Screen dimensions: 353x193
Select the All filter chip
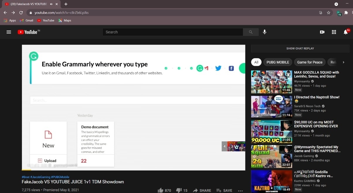(x=256, y=62)
